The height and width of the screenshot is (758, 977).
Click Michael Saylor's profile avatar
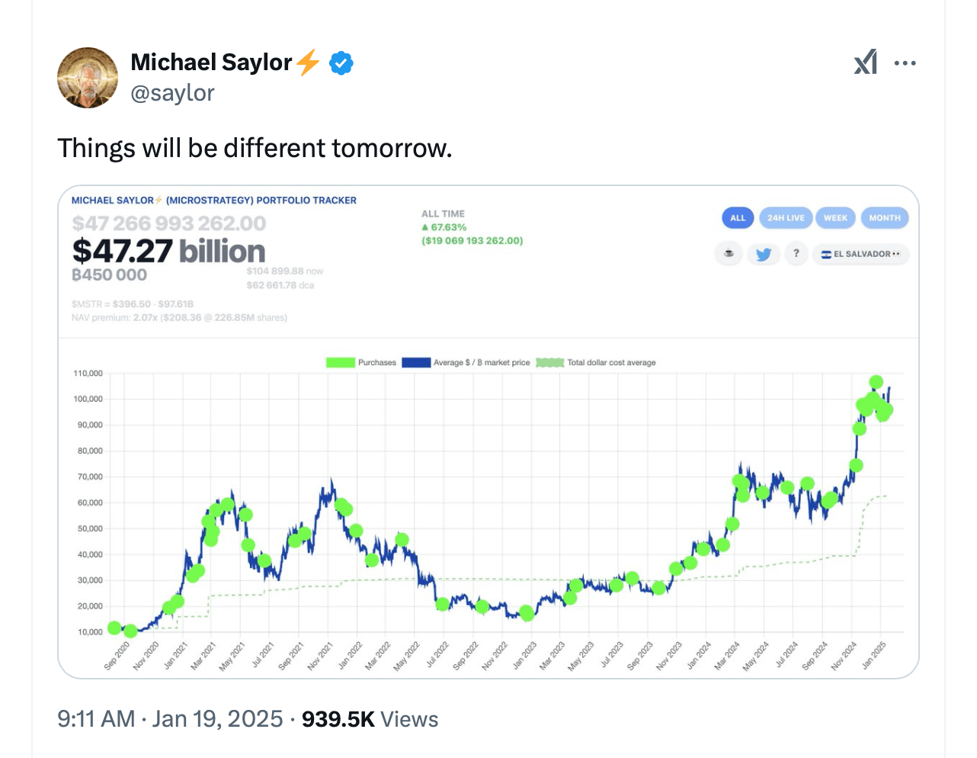[x=88, y=78]
